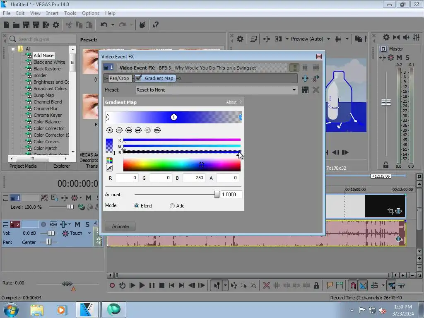Expand the Touch automation mode dropdown
This screenshot has width=424, height=318.
tap(89, 233)
